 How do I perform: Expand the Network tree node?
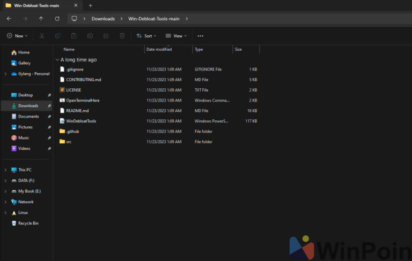5,202
